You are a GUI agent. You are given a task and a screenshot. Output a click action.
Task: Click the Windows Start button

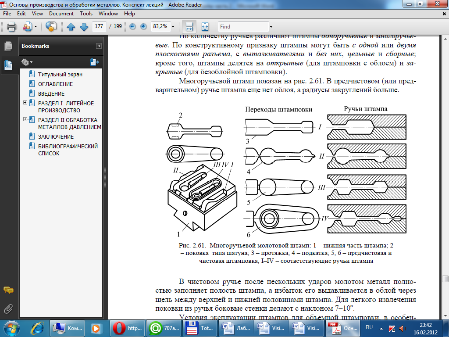11,328
